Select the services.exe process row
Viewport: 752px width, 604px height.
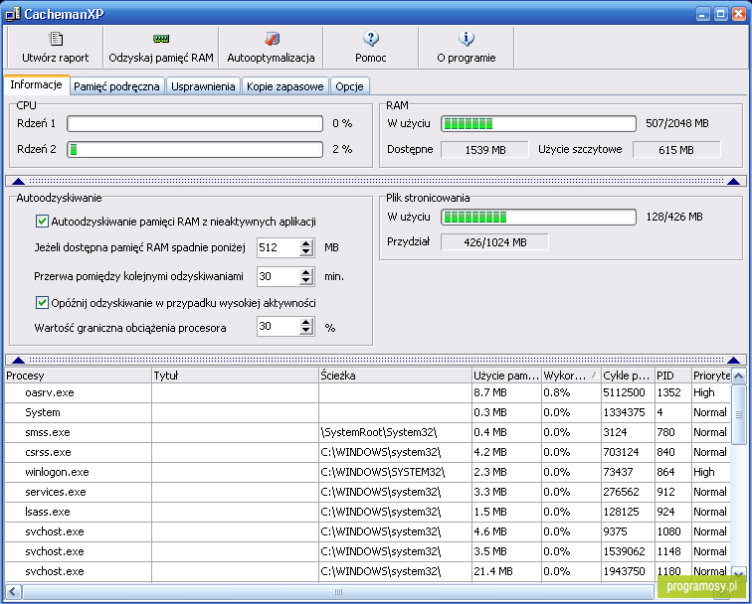367,492
